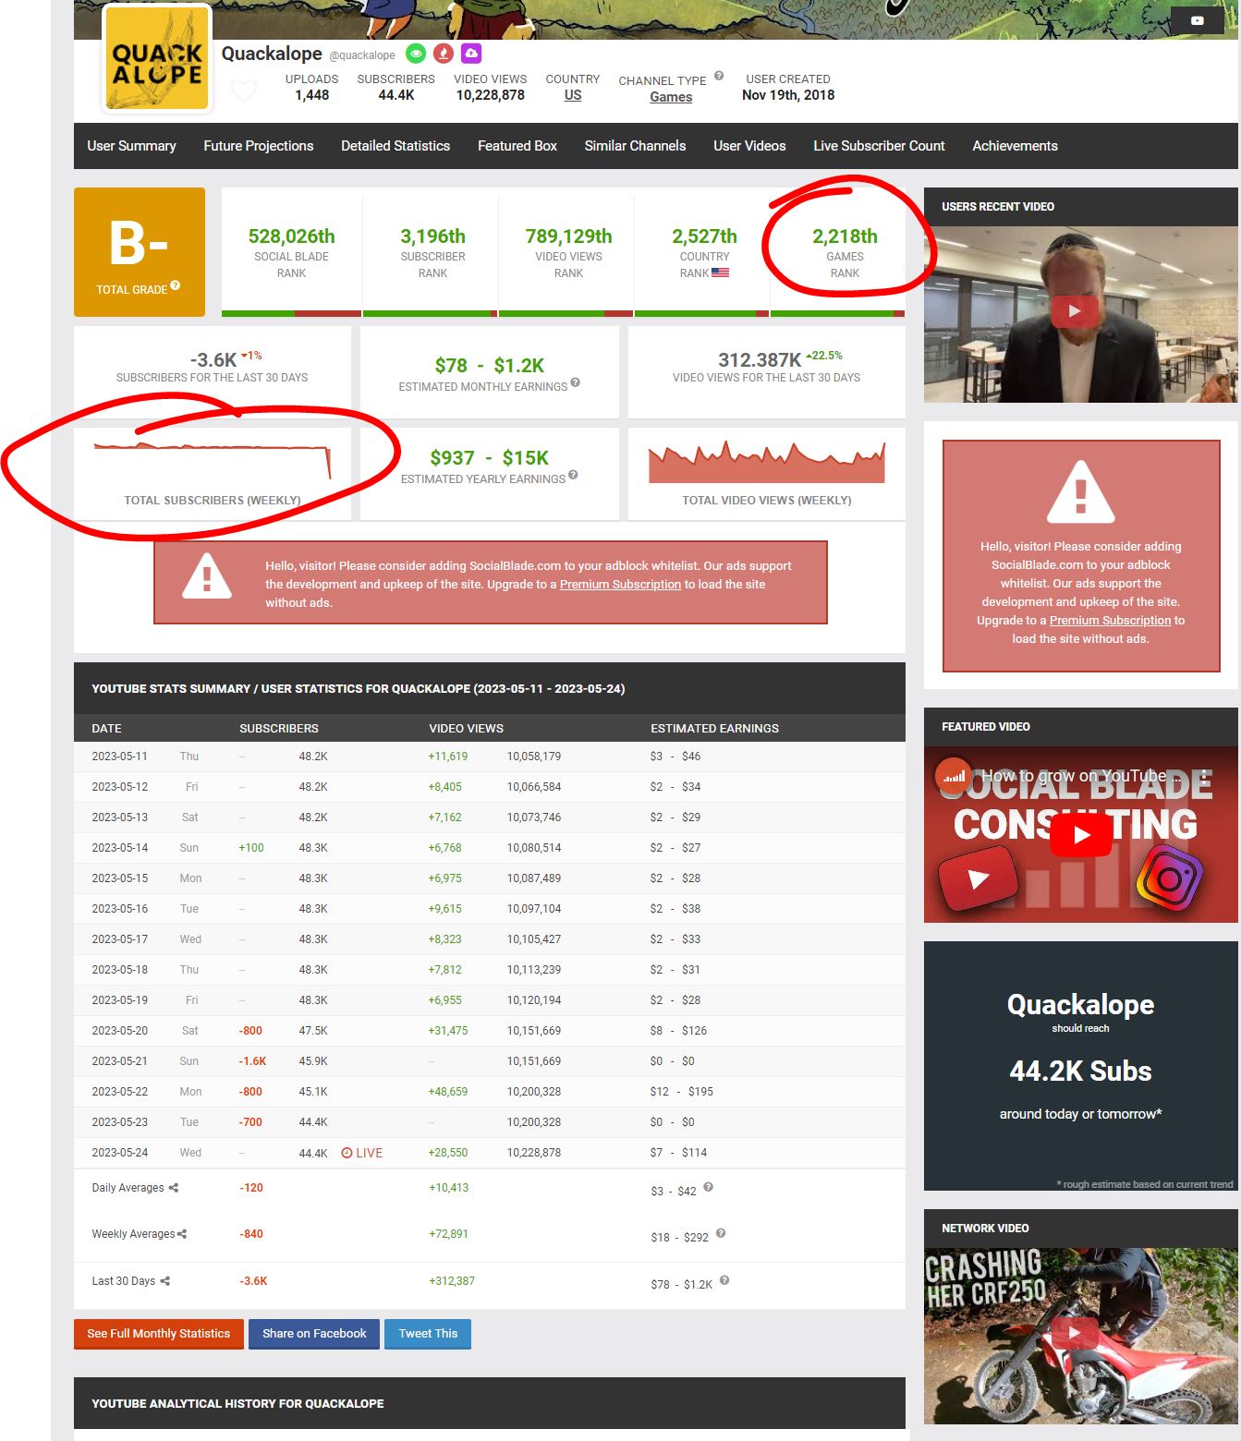The height and width of the screenshot is (1441, 1241).
Task: Favorite the channel with the heart icon
Action: 244,91
